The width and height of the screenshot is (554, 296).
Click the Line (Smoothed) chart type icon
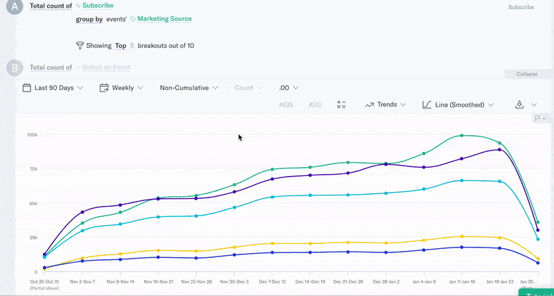tap(427, 105)
